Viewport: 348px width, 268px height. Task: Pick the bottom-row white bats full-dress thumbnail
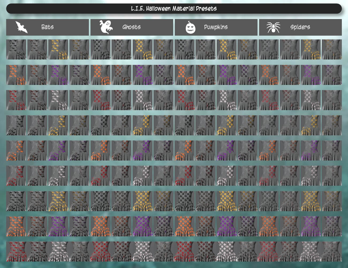[58, 251]
